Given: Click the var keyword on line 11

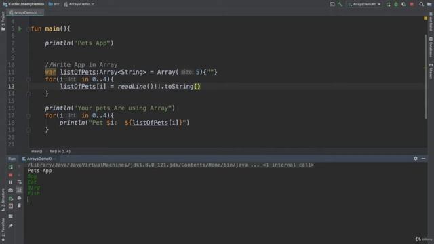Looking at the screenshot, I should pyautogui.click(x=50, y=73).
